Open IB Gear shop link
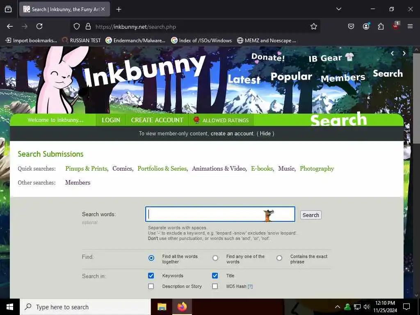The image size is (420, 315). tap(331, 58)
